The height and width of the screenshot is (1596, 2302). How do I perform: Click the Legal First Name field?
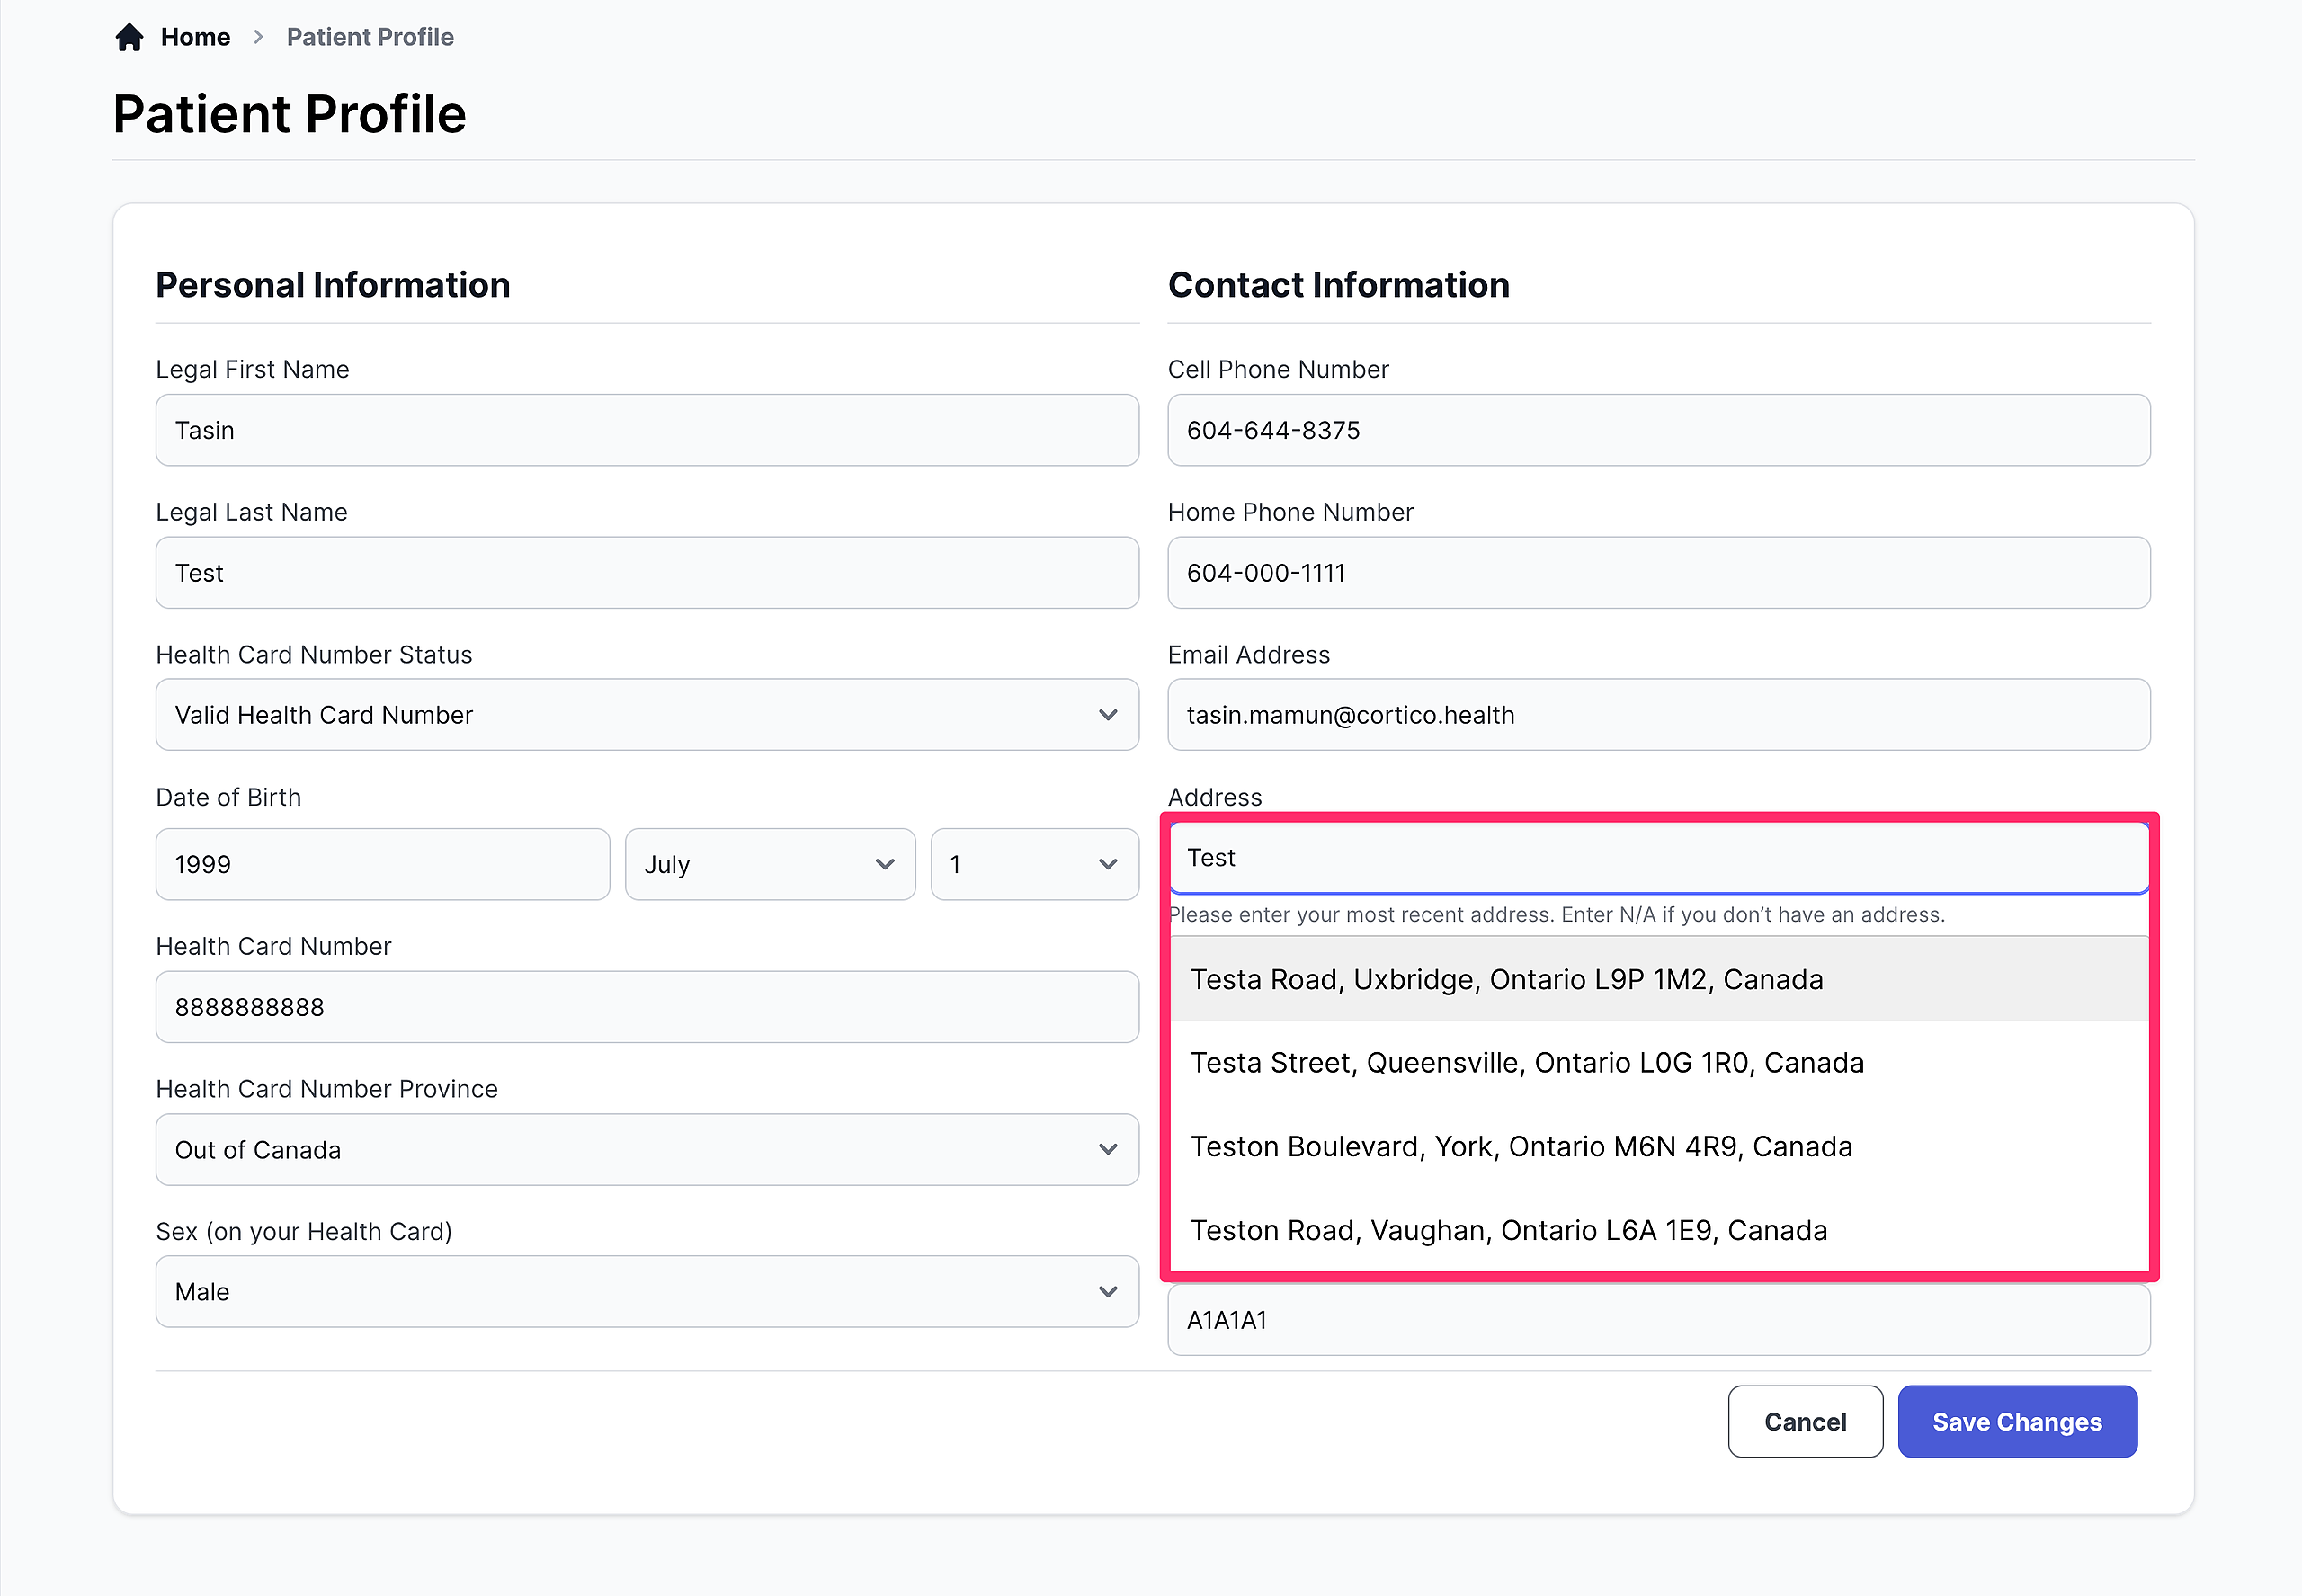(x=646, y=430)
